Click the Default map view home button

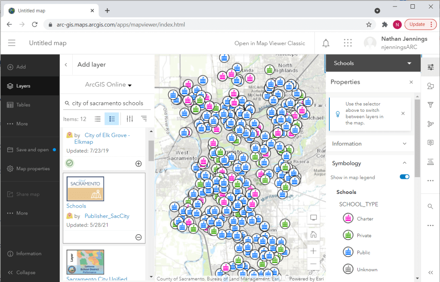(x=314, y=234)
